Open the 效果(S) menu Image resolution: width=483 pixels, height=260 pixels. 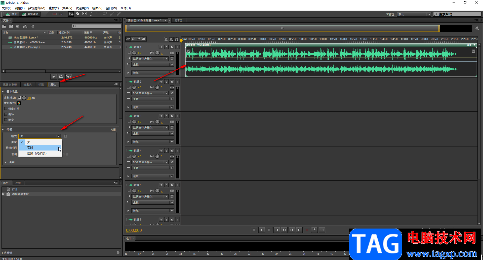pyautogui.click(x=67, y=8)
